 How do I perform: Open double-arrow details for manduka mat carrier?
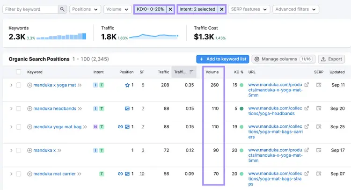coord(79,174)
